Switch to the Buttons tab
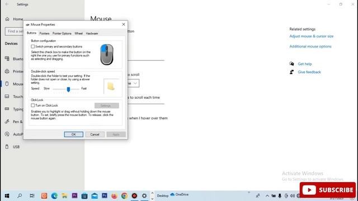The height and width of the screenshot is (201, 358). [31, 33]
